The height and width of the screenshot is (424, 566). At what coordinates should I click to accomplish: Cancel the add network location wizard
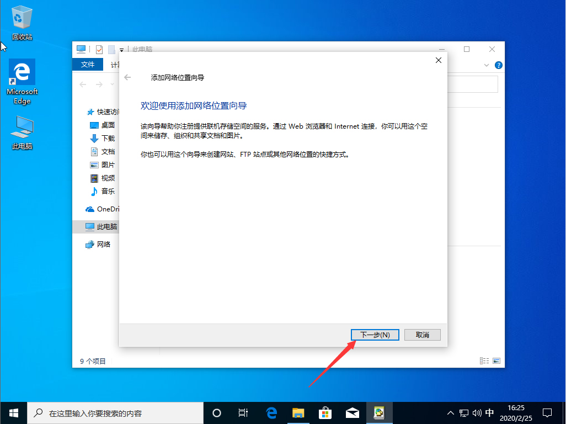[422, 335]
